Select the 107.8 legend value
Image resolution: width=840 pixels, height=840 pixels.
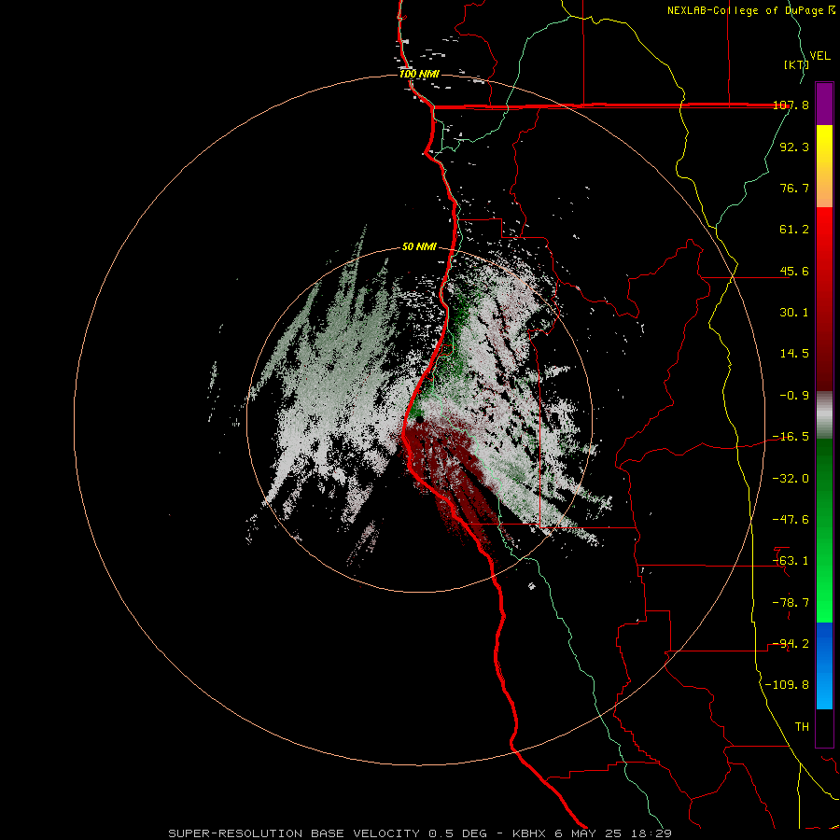(x=791, y=105)
